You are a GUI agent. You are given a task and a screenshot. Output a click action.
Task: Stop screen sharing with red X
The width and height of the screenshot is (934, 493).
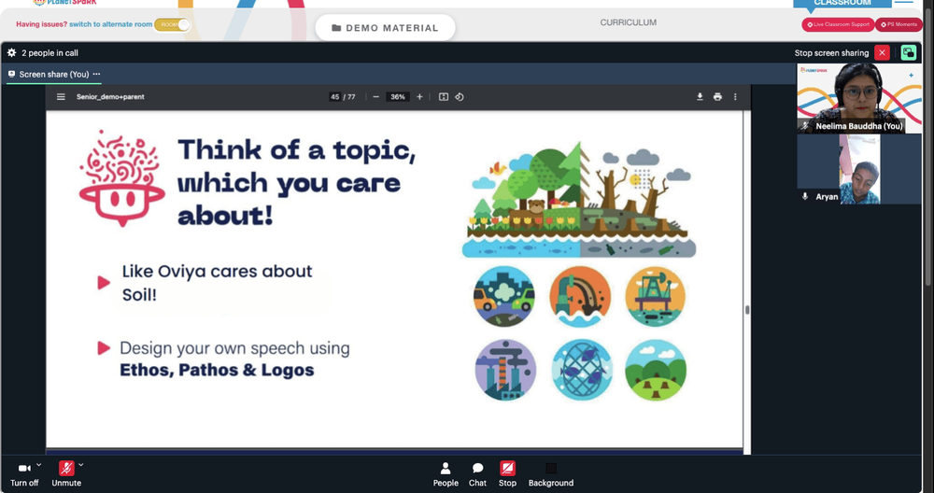tap(883, 53)
